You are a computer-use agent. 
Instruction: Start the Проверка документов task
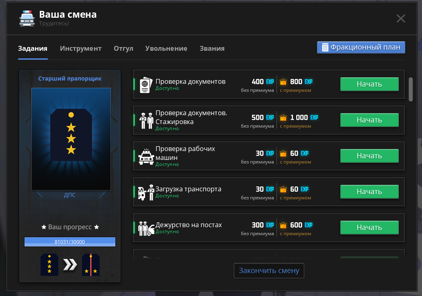369,84
